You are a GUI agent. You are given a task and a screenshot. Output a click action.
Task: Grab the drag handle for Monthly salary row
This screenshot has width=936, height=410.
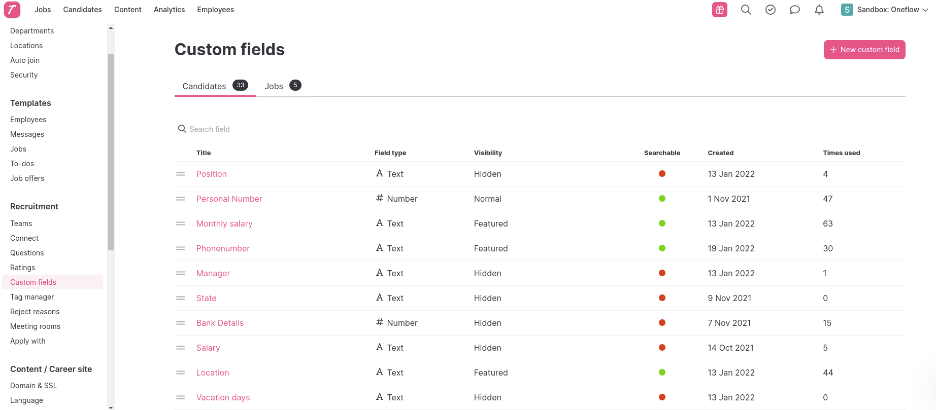pos(181,223)
